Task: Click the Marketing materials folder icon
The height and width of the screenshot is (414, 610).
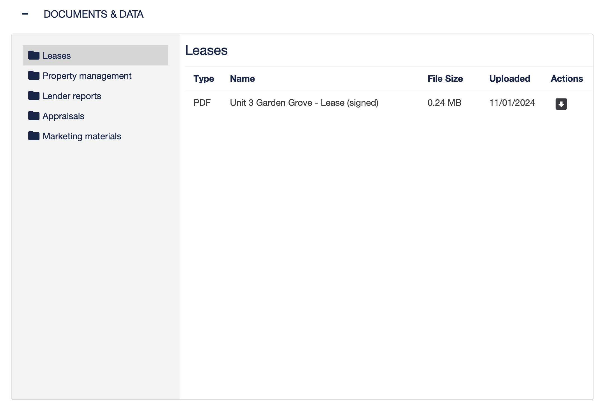Action: pos(34,136)
